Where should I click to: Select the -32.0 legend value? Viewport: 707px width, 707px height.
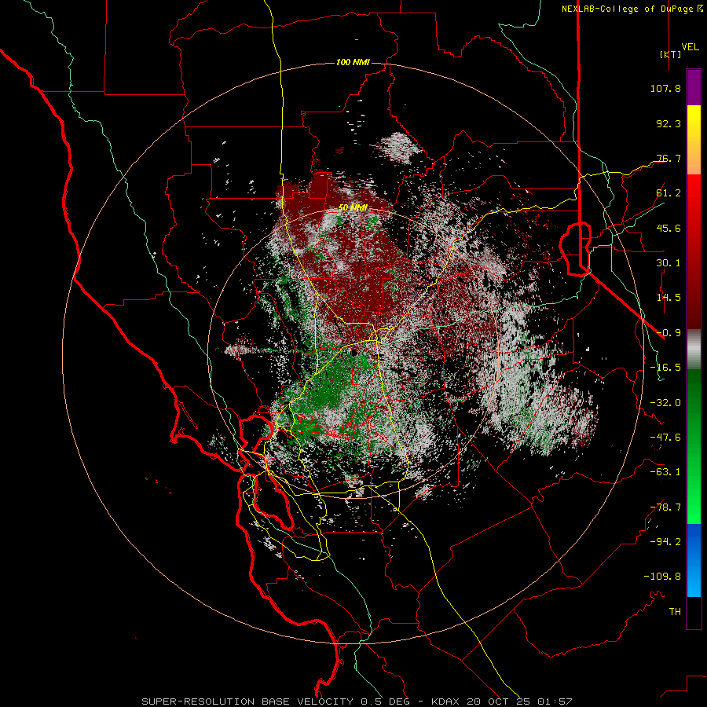tap(665, 403)
